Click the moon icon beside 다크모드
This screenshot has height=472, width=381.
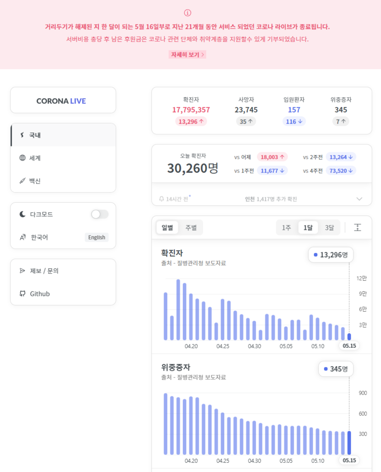[x=22, y=214]
